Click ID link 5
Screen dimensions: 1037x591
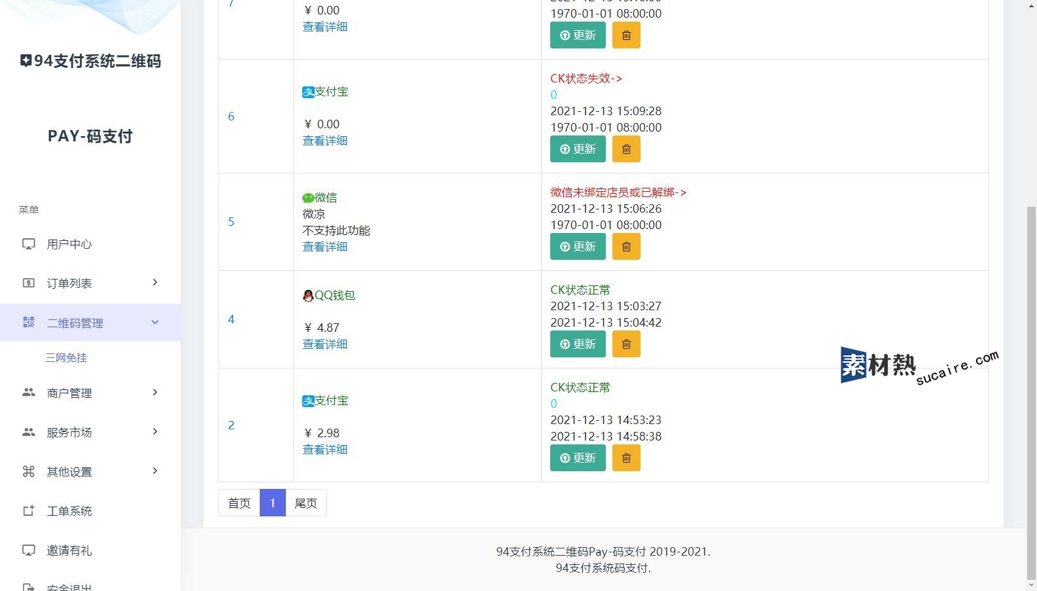click(x=231, y=222)
